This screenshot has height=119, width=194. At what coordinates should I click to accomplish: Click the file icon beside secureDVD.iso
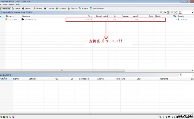(x=23, y=19)
